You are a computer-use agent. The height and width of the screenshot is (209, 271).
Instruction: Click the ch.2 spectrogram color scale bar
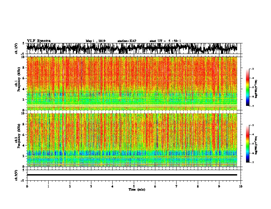247,144
